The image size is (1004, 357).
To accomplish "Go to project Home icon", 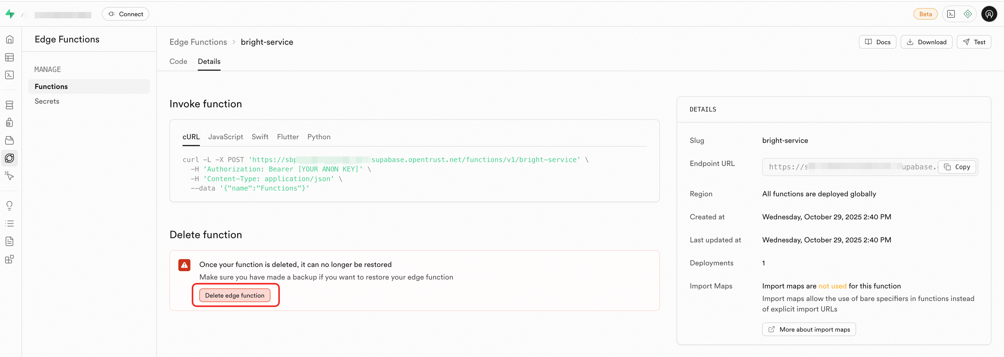I will coord(10,39).
